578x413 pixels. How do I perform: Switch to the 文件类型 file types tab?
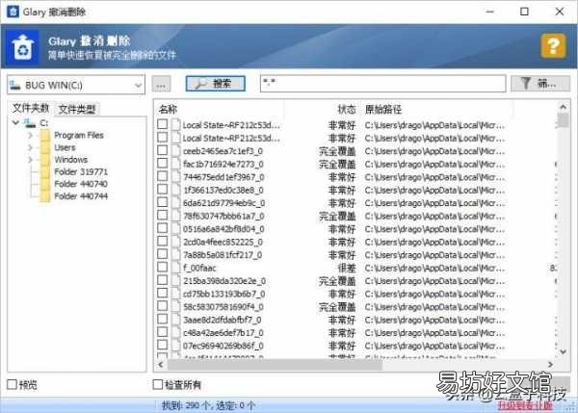coord(77,109)
